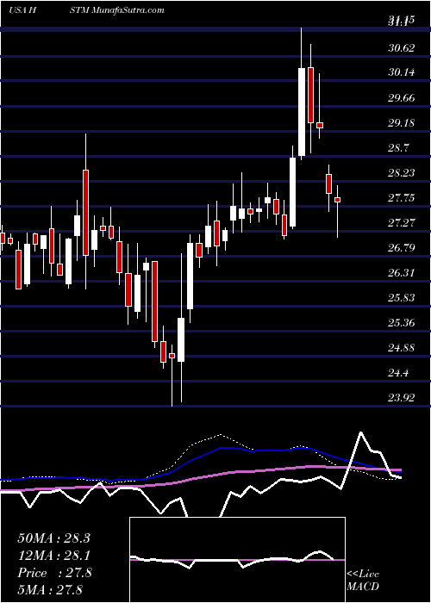Screen dimensions: 431x603
Task: Click the 27.27 price axis label
Action: pyautogui.click(x=402, y=223)
